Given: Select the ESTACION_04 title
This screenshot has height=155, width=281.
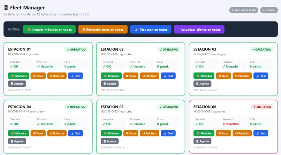Looking at the screenshot, I should tap(20, 107).
